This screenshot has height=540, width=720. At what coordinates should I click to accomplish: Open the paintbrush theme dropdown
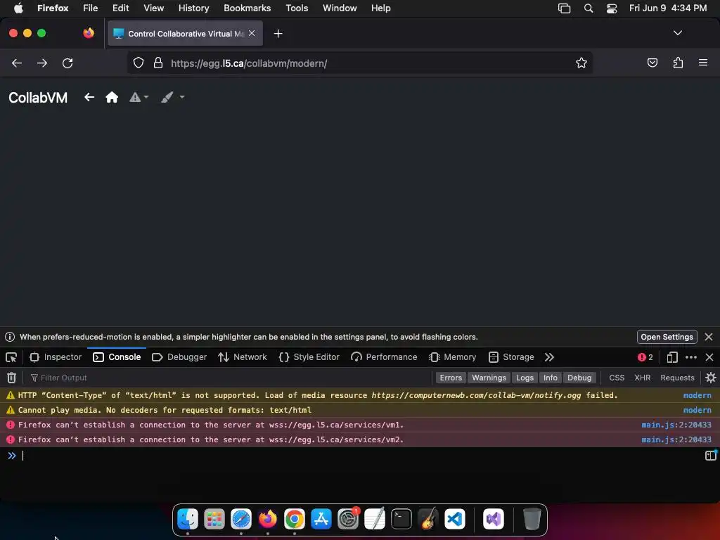click(173, 97)
